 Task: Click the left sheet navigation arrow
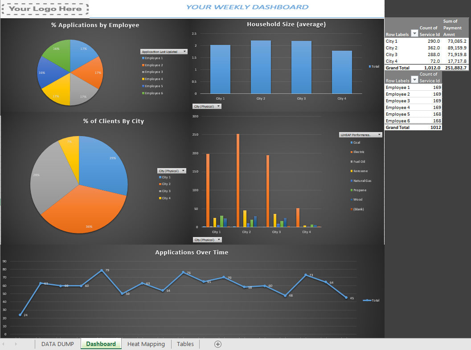(x=4, y=344)
